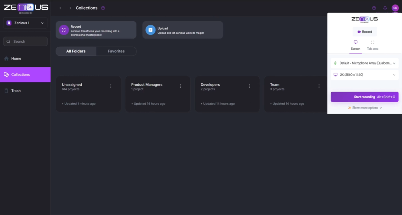Viewport: 402px width, 215px height.
Task: Click the help icon beside Collections title
Action: 103,8
